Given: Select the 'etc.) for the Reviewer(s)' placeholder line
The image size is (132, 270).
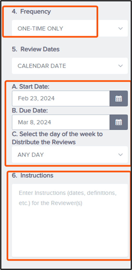Looking at the screenshot, I should pyautogui.click(x=51, y=203).
